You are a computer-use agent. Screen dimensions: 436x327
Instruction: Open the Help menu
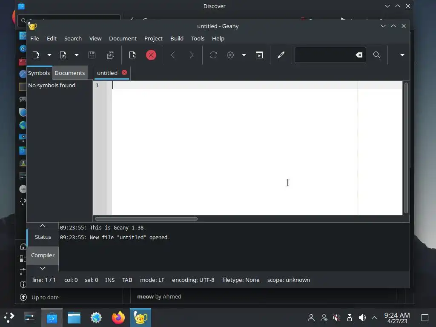pyautogui.click(x=218, y=38)
